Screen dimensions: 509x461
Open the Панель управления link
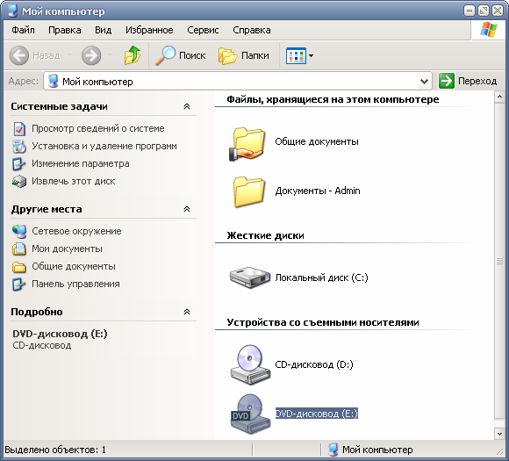75,284
